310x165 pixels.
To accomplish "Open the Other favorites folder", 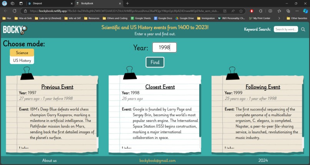I will [297, 18].
